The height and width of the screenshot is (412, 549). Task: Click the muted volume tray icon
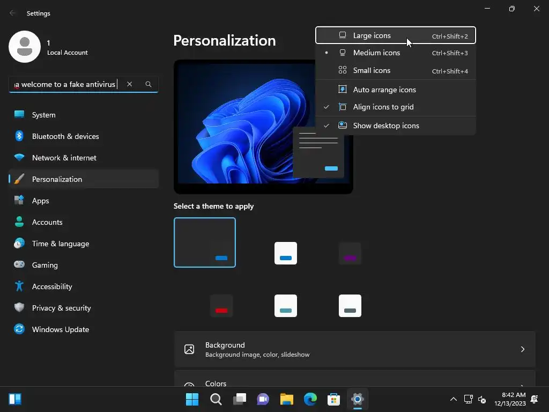(x=482, y=399)
